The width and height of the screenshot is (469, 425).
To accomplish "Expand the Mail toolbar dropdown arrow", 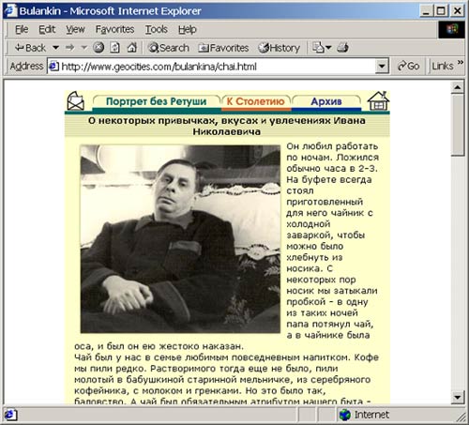I will click(x=328, y=48).
